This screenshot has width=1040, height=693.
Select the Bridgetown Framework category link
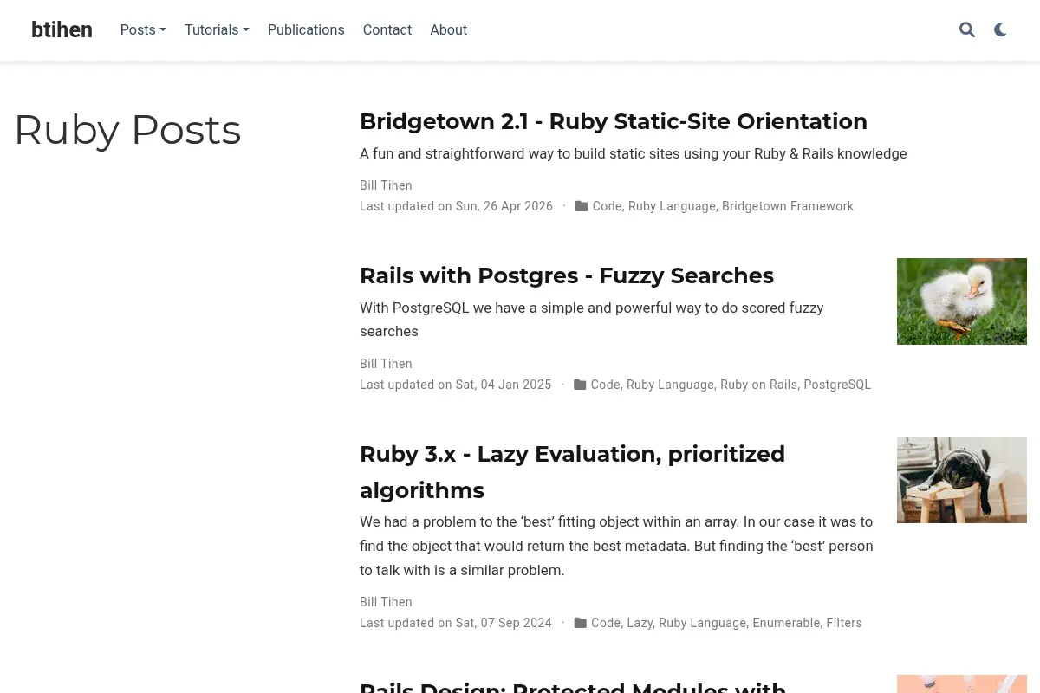tap(788, 206)
